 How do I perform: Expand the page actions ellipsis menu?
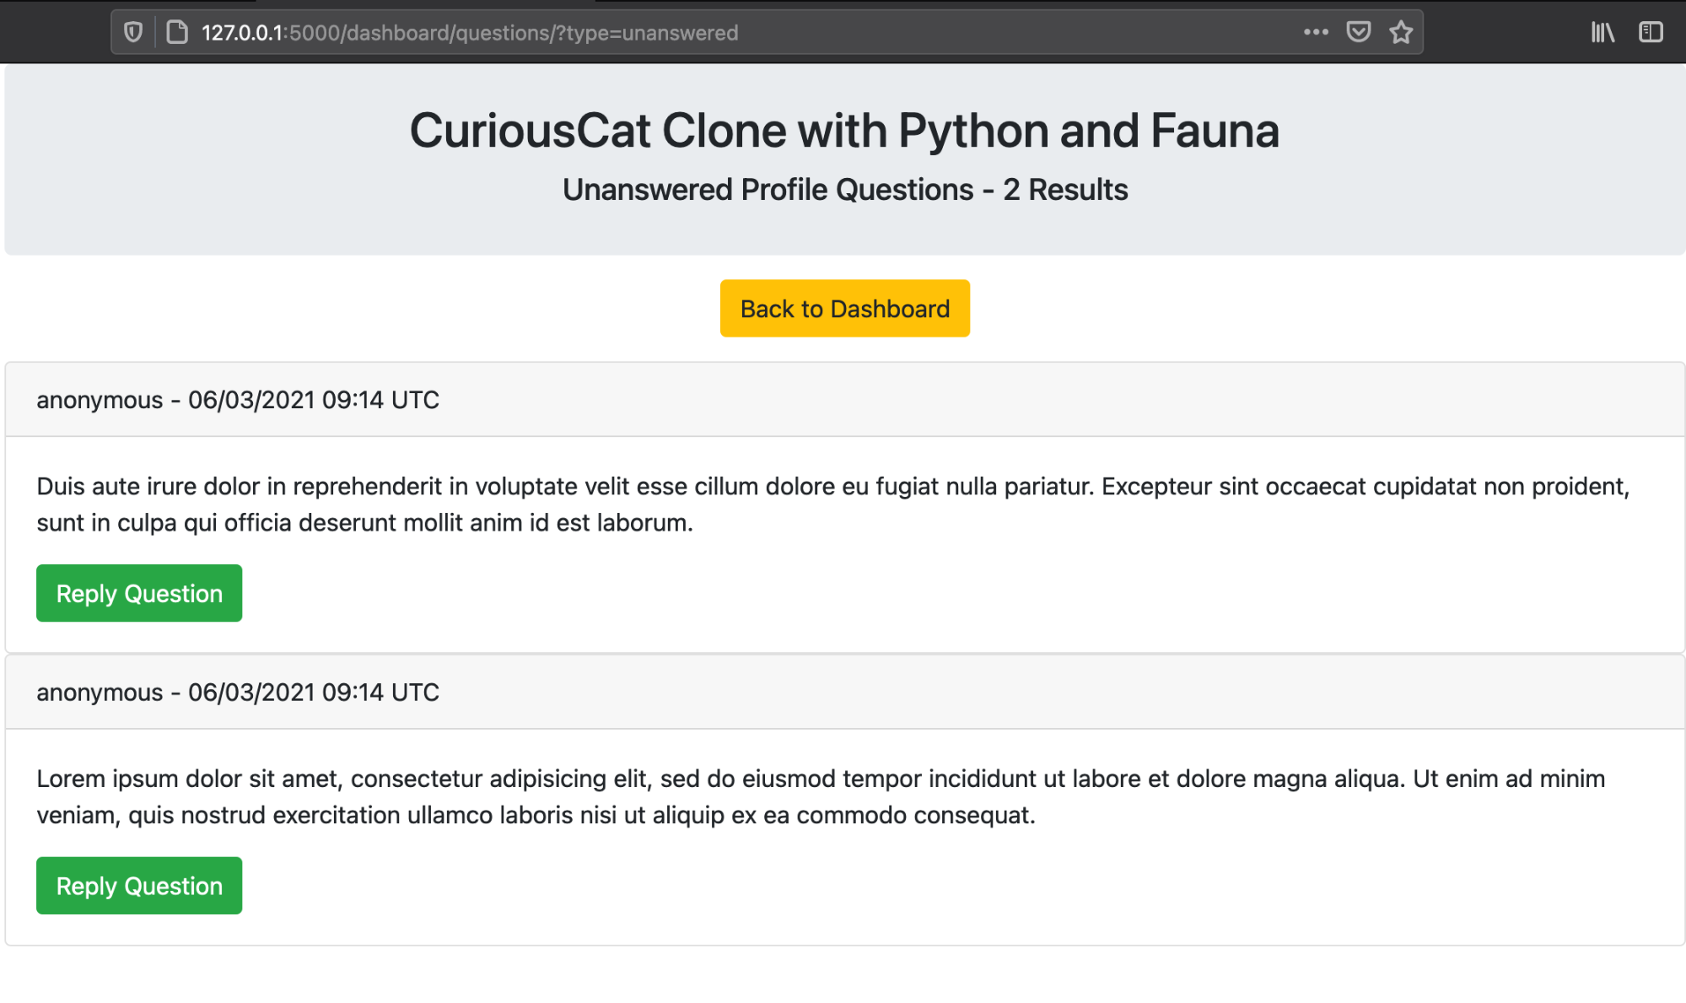[x=1315, y=32]
